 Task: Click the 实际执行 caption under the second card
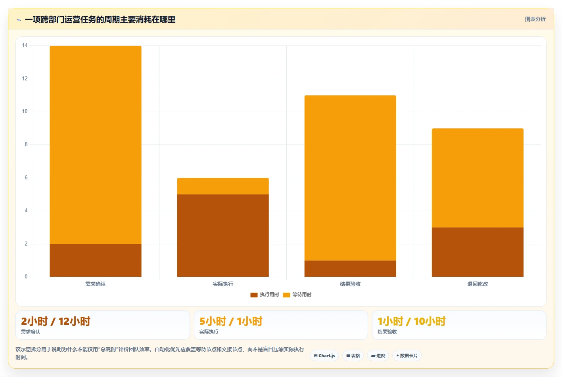pyautogui.click(x=209, y=332)
